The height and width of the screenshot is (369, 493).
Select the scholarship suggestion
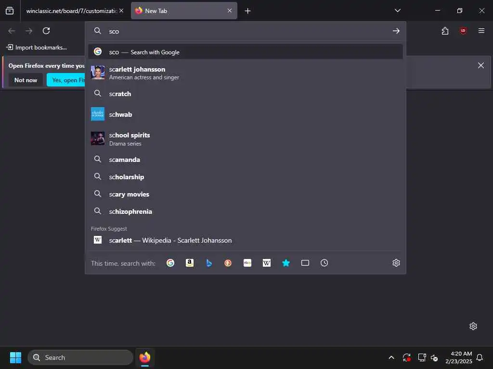coord(246,177)
